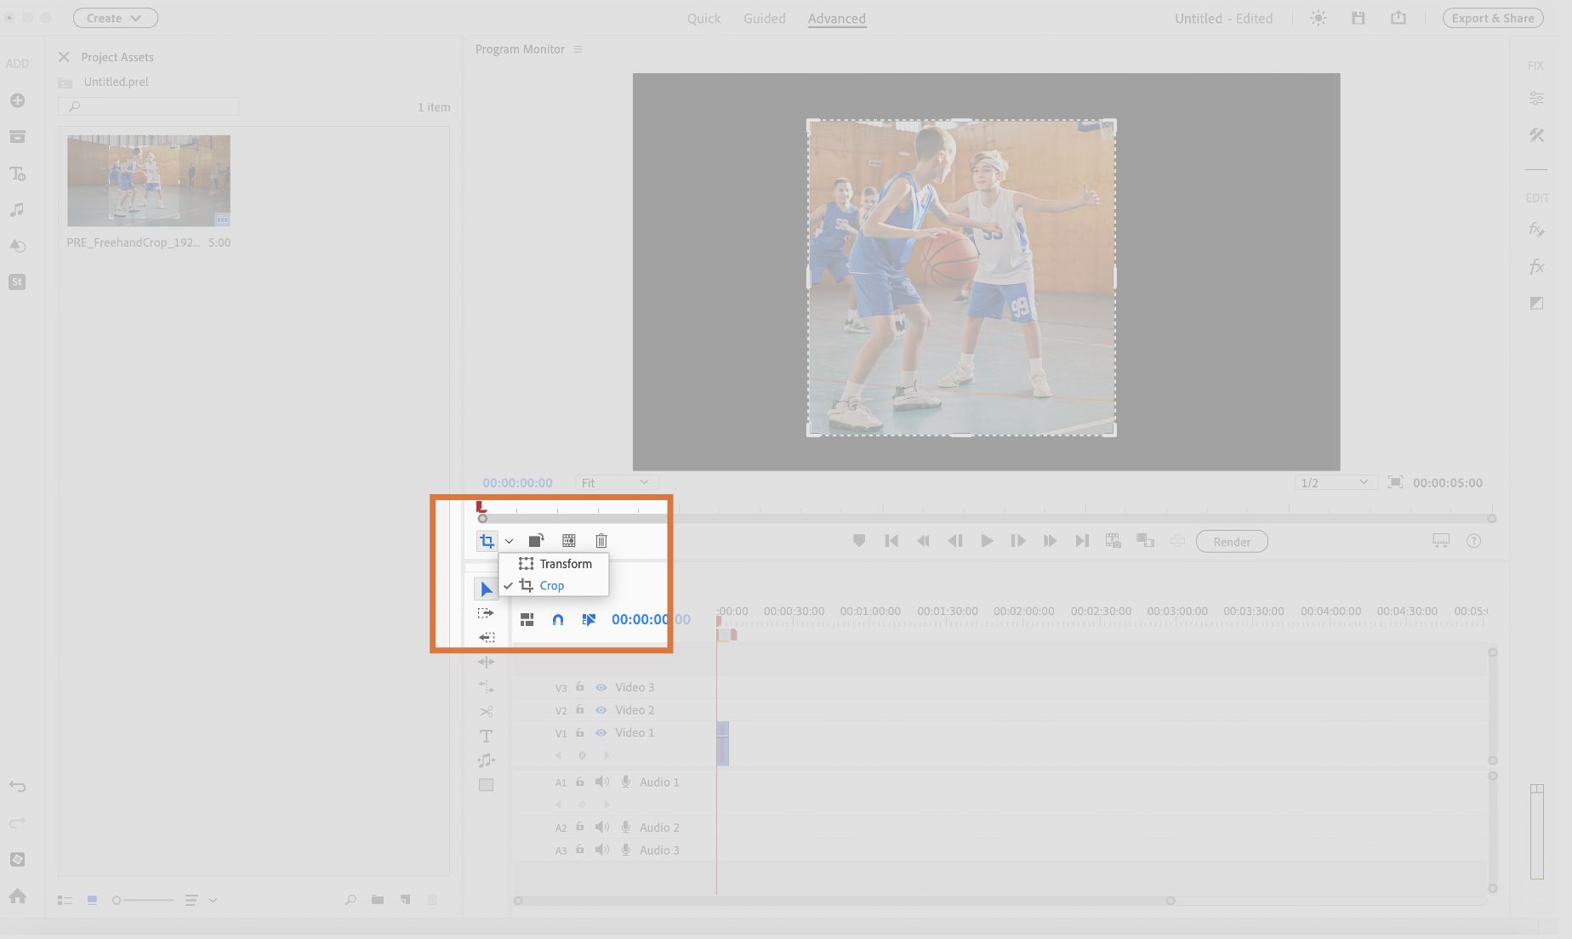Image resolution: width=1572 pixels, height=939 pixels.
Task: Select the music note Remix tool
Action: [x=486, y=760]
